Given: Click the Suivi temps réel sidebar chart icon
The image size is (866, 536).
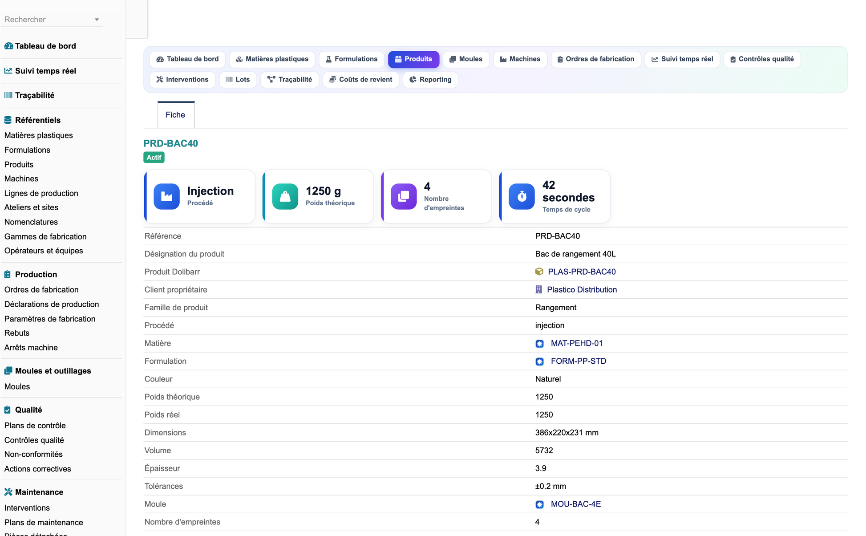Looking at the screenshot, I should point(8,71).
